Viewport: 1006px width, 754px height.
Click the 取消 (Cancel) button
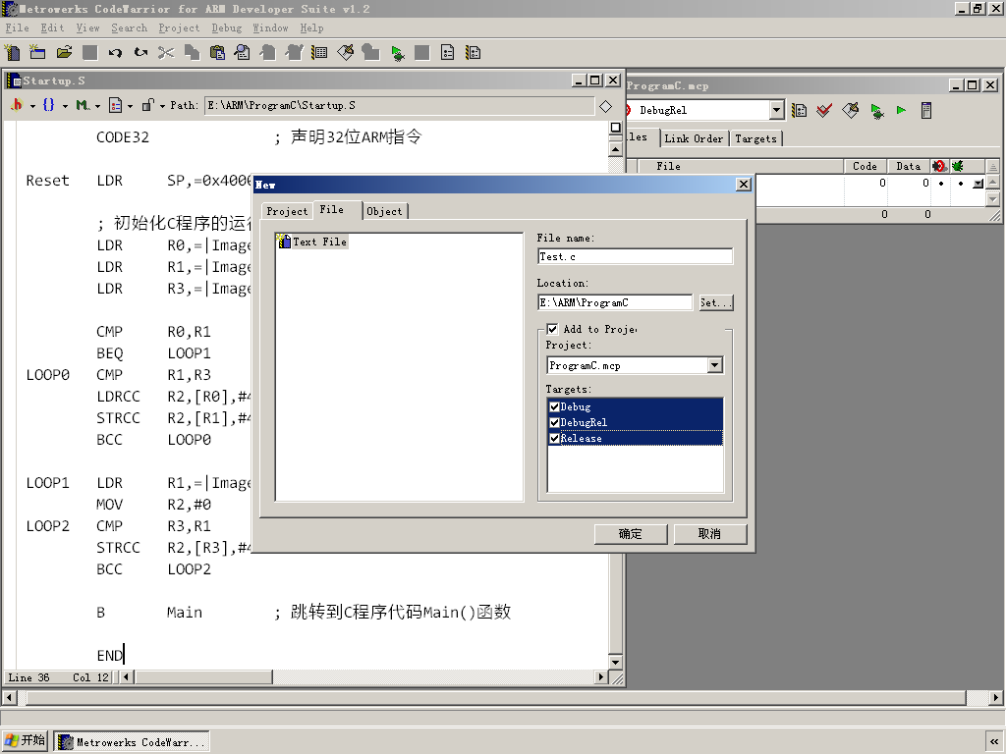pos(709,534)
